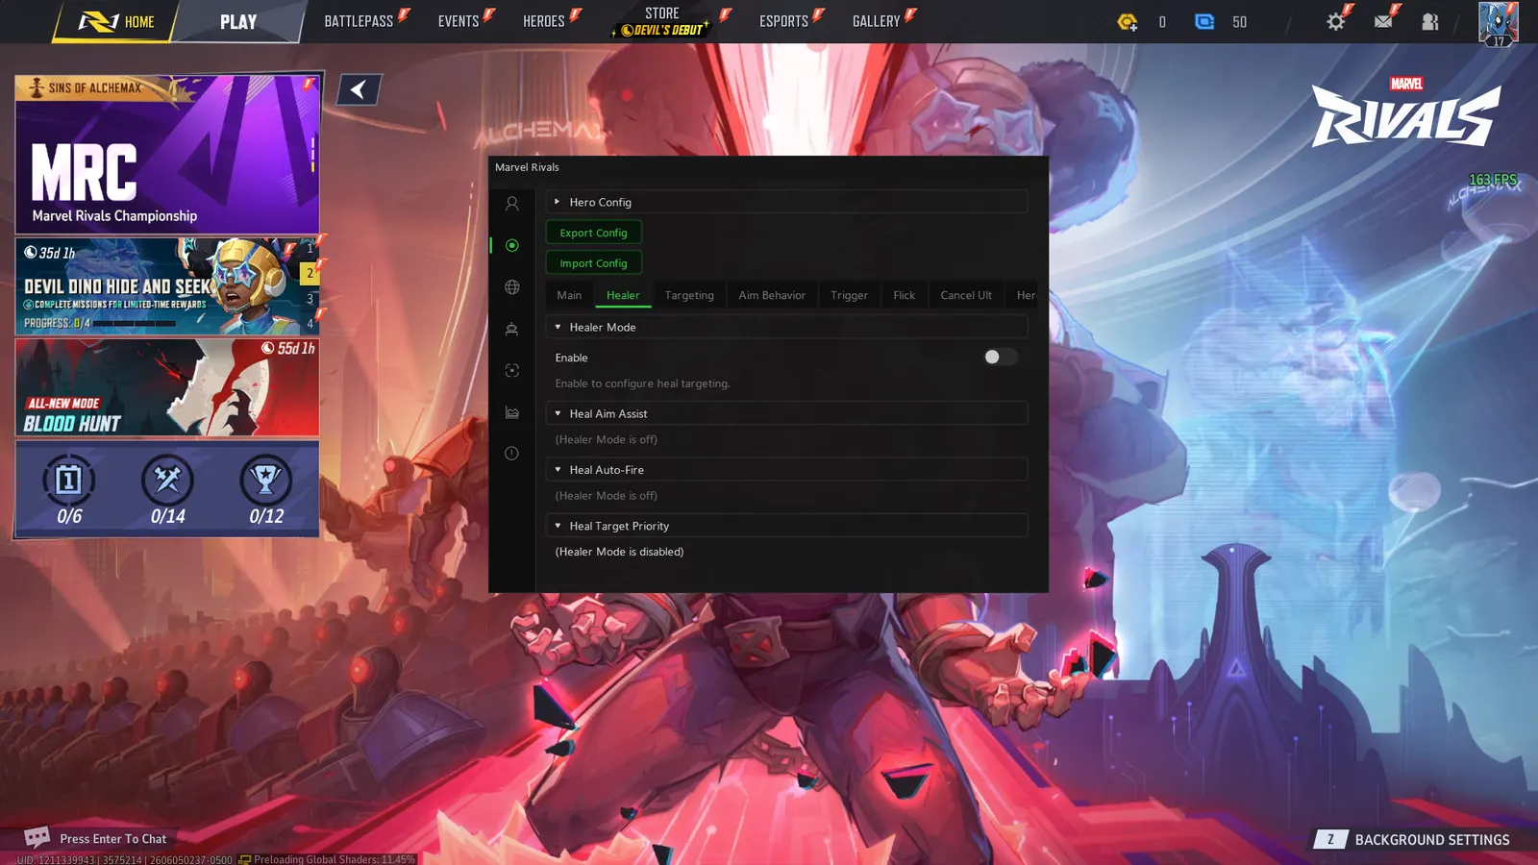This screenshot has width=1538, height=865.
Task: Open the friends list icon
Action: 1430,21
